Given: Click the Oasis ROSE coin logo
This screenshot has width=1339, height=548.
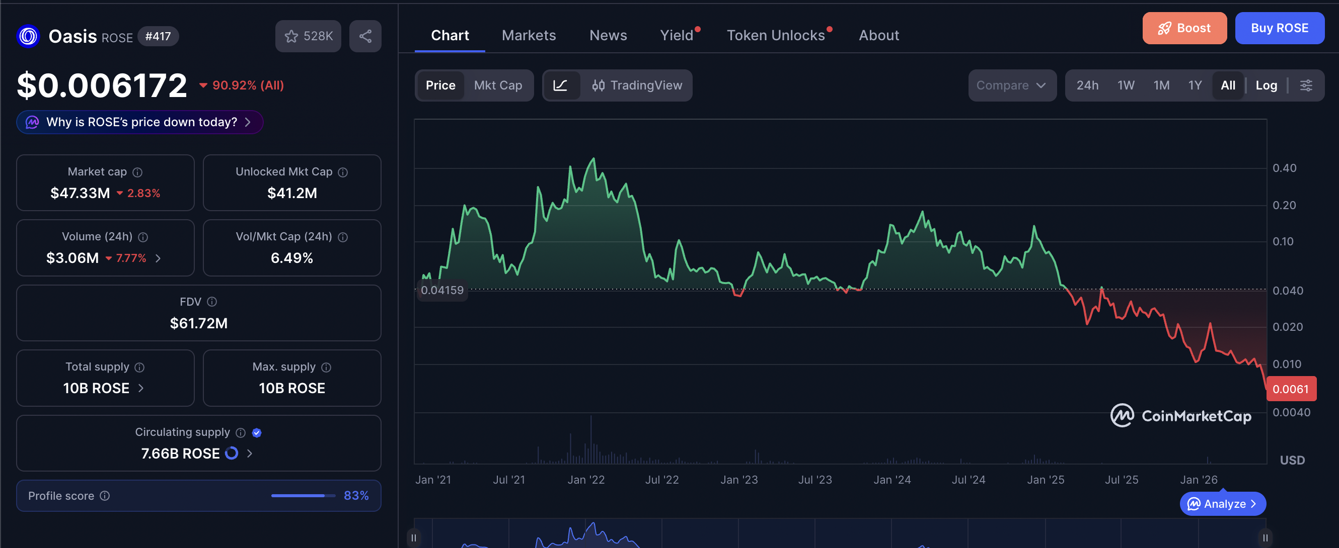Looking at the screenshot, I should click(x=28, y=36).
